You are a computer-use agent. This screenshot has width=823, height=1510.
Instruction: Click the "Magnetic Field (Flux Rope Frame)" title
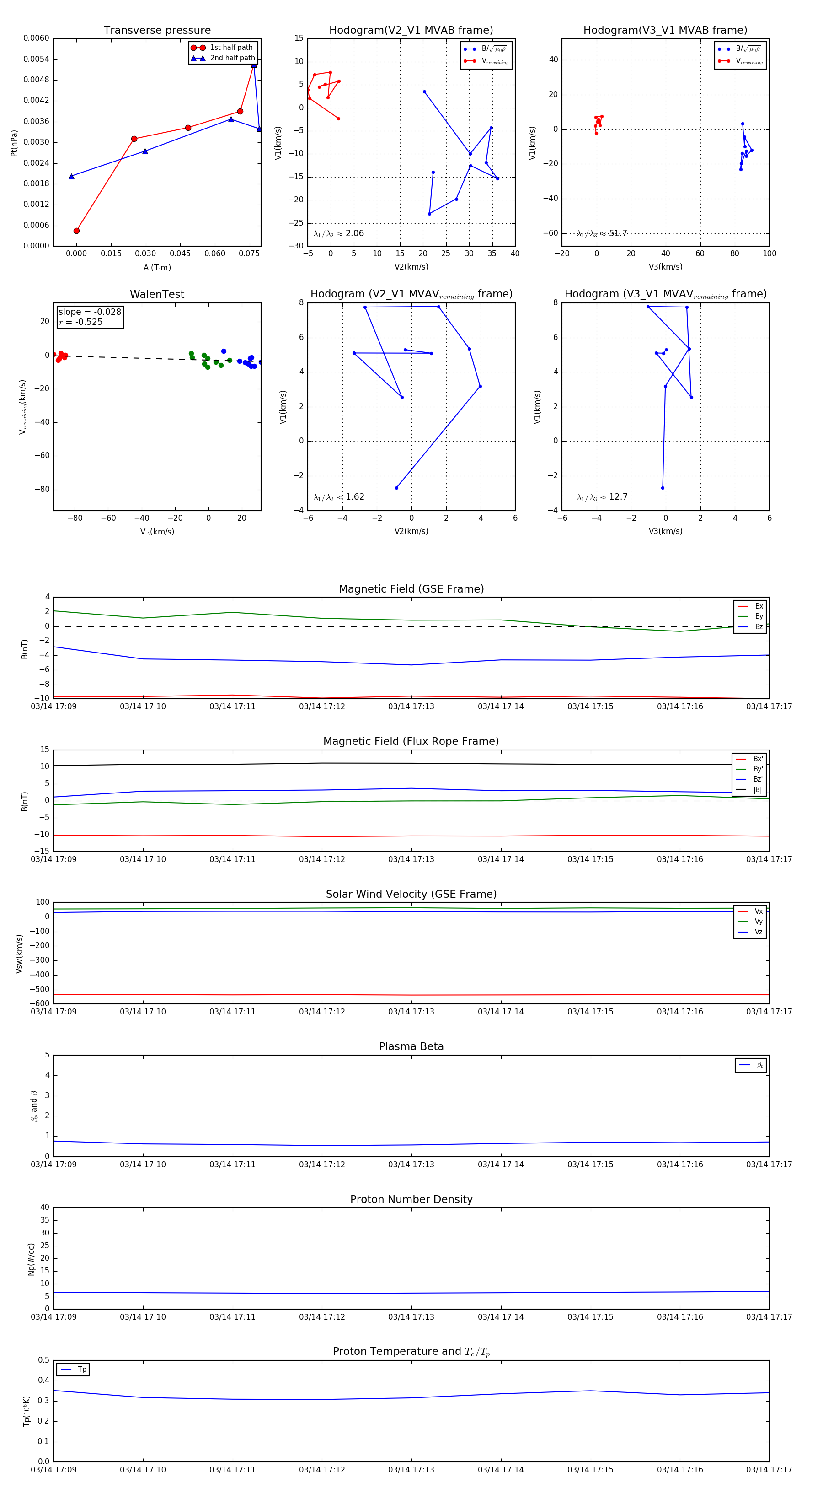(x=411, y=742)
